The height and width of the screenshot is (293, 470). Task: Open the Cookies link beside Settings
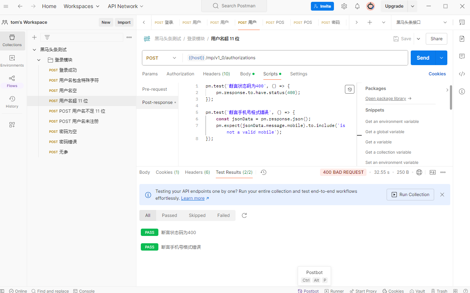coord(437,74)
